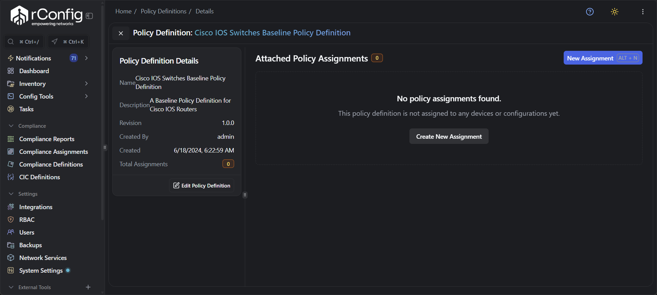Viewport: 657px width, 295px height.
Task: Select created date 6/18/2024, 6:22:59 AM
Action: click(x=204, y=150)
